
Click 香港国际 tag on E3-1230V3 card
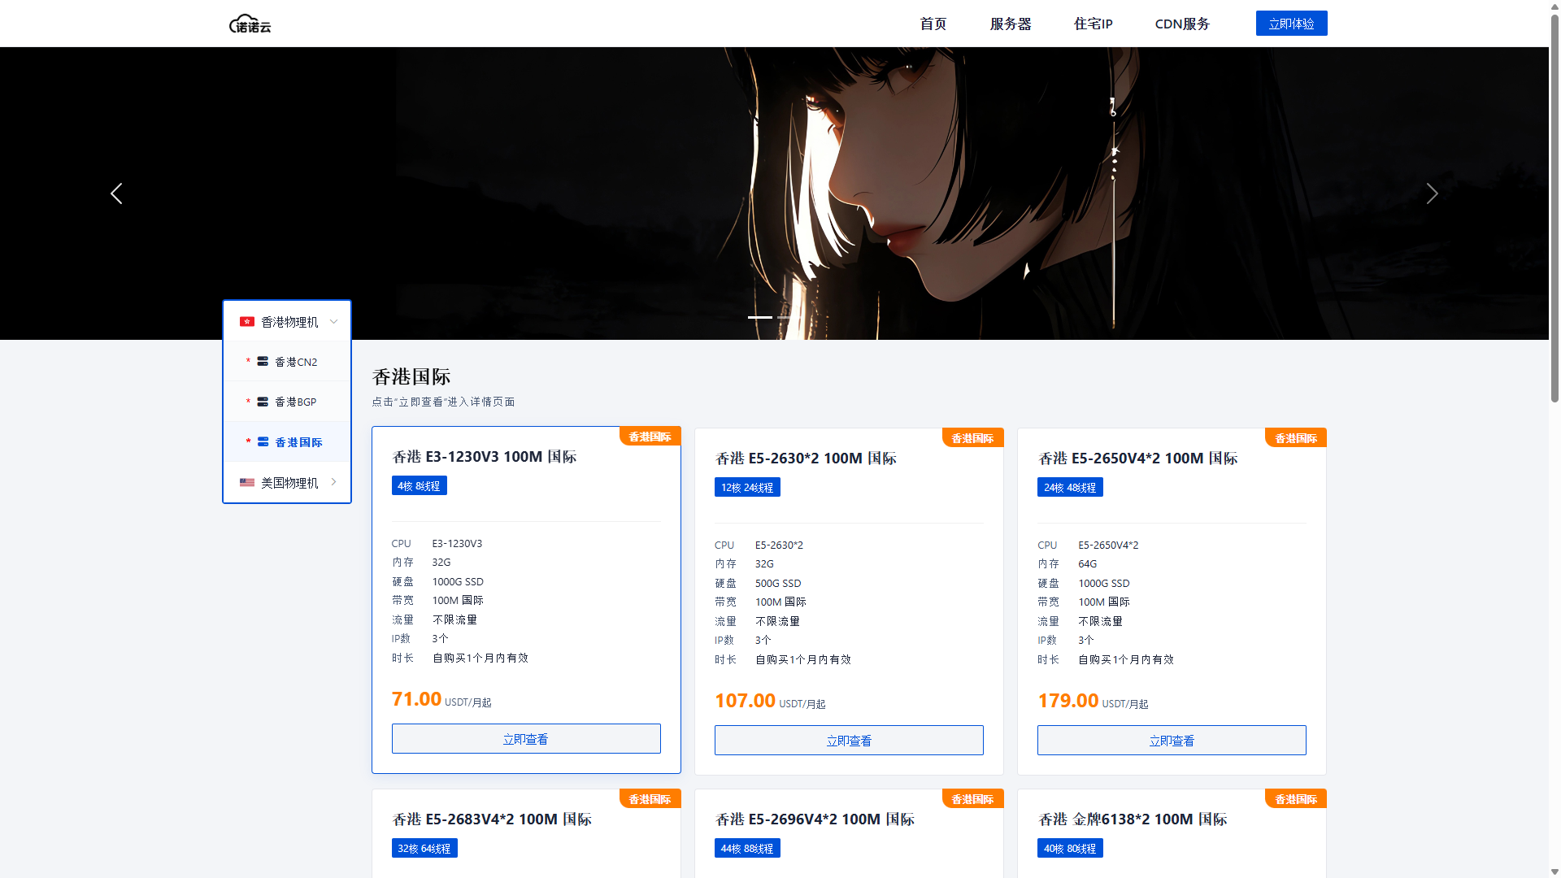pos(650,437)
